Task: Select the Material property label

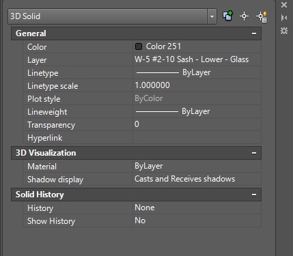Action: coord(42,167)
